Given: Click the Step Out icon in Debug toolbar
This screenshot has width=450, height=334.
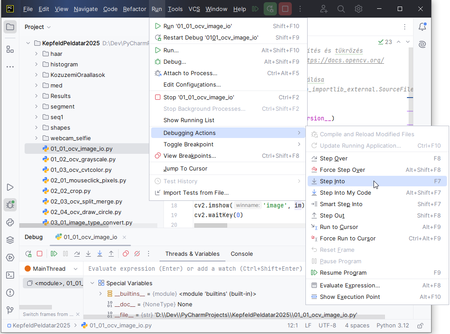Looking at the screenshot, I should coord(111,254).
